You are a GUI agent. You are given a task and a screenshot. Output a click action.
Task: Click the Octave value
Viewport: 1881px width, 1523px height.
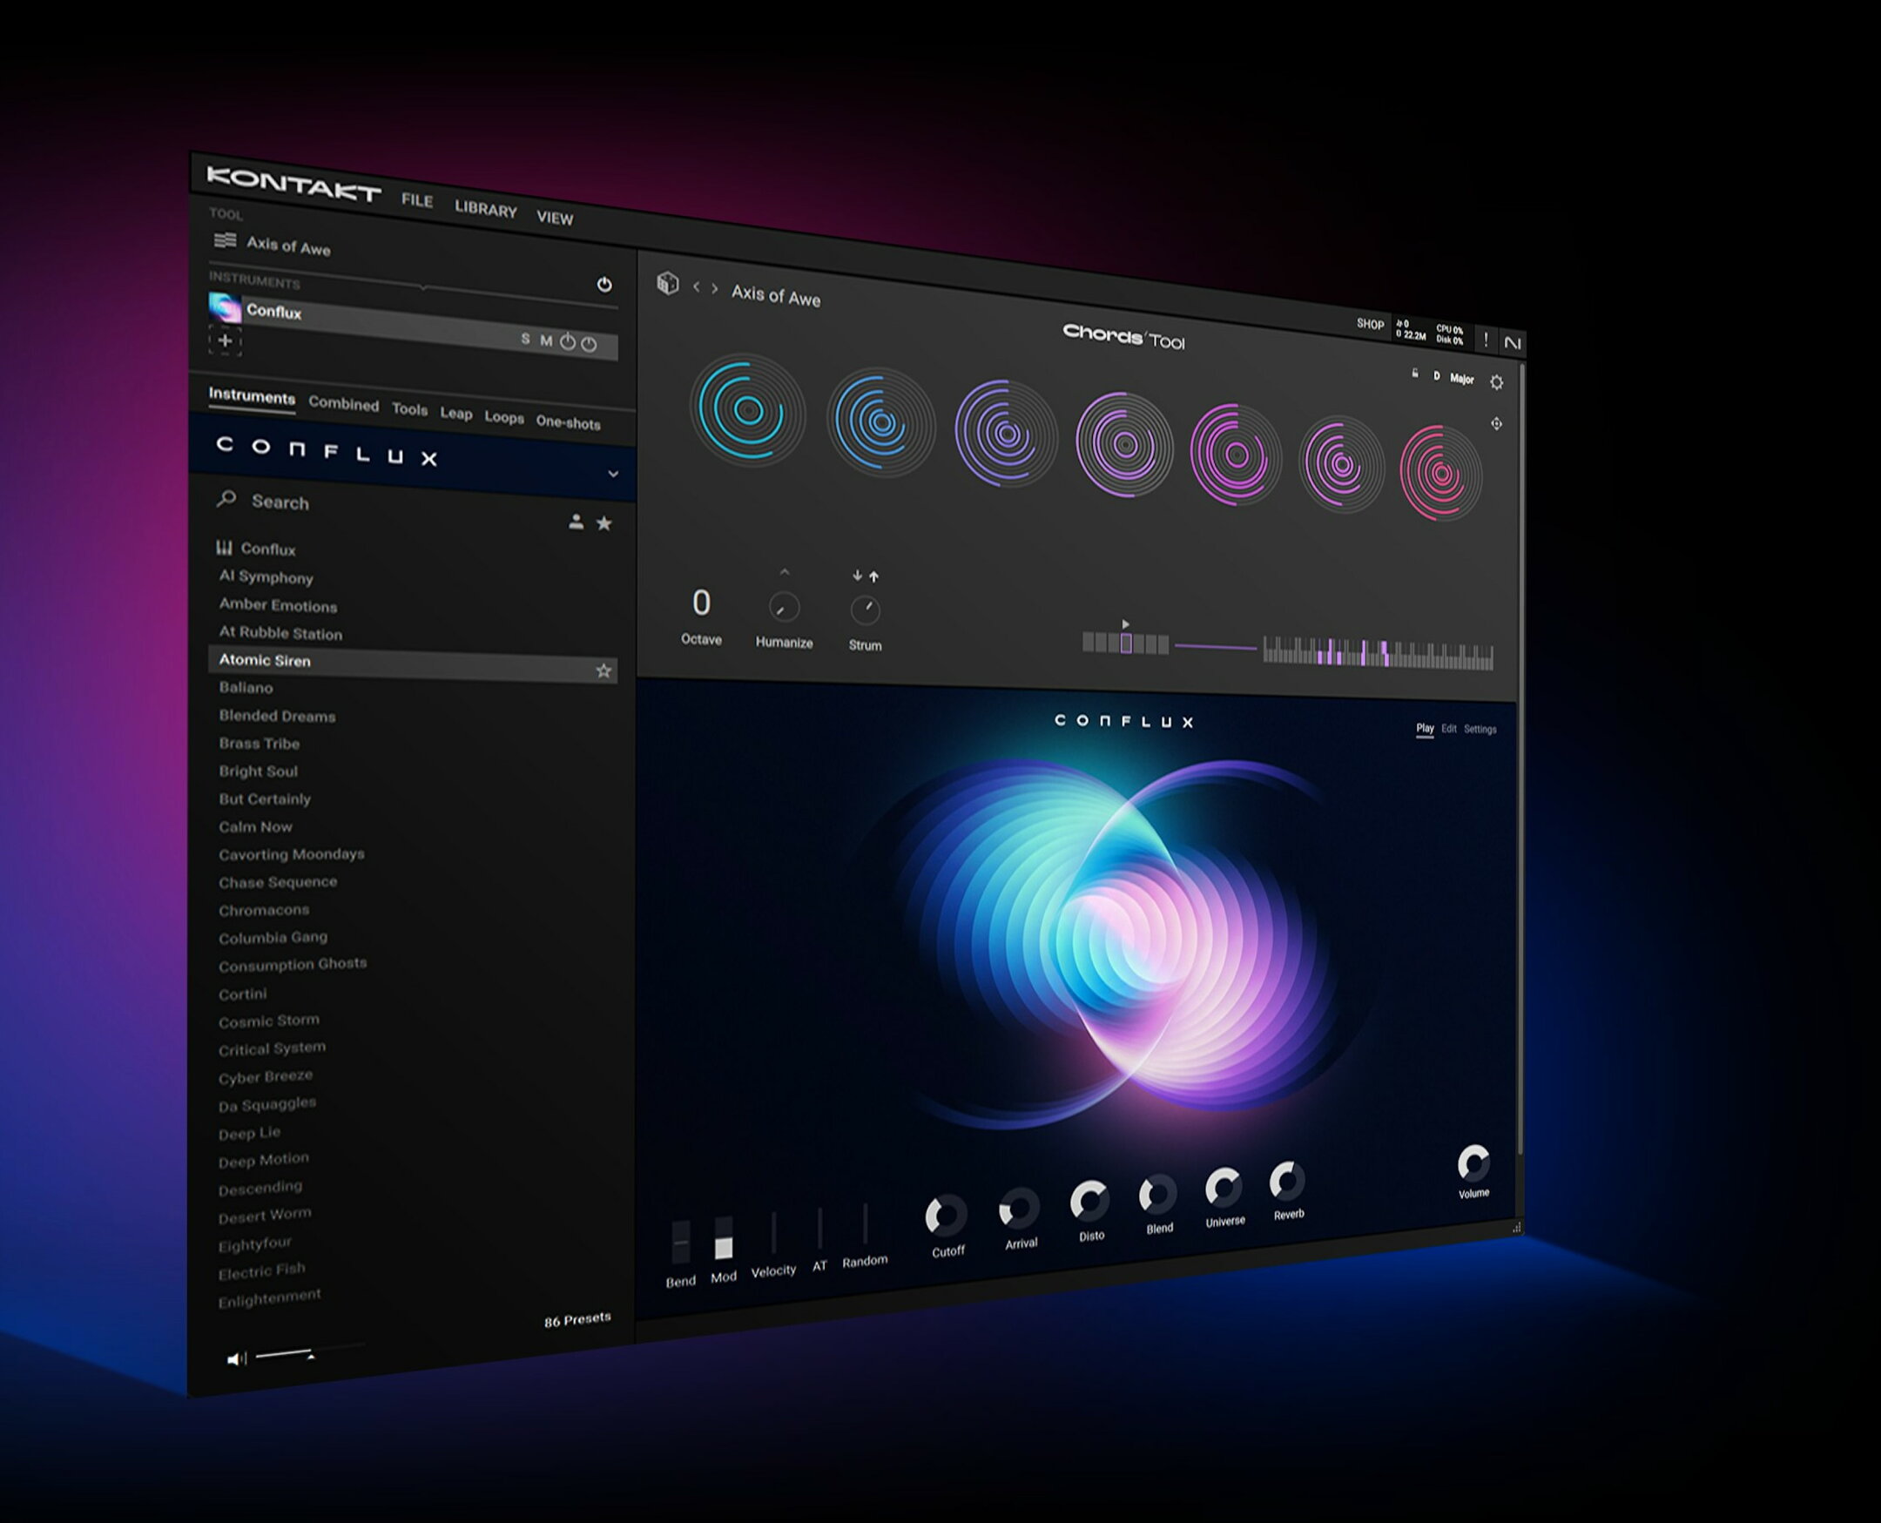701,602
